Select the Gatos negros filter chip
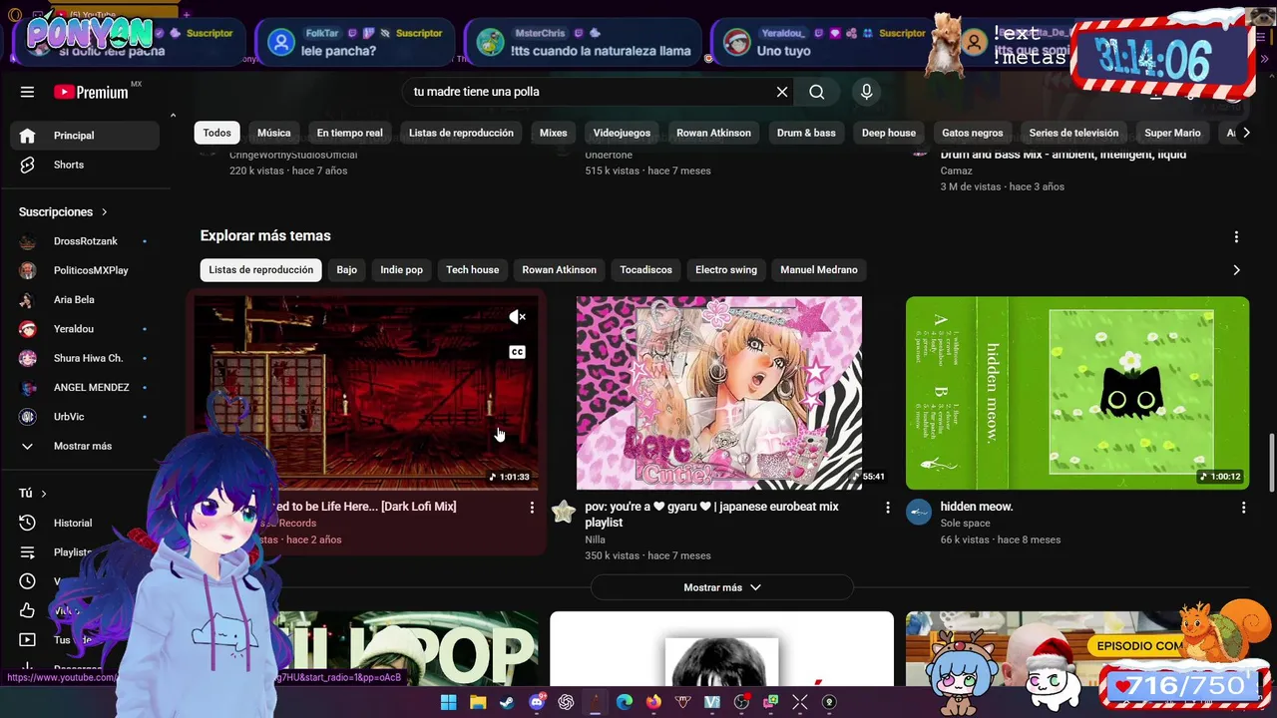1277x718 pixels. [972, 133]
